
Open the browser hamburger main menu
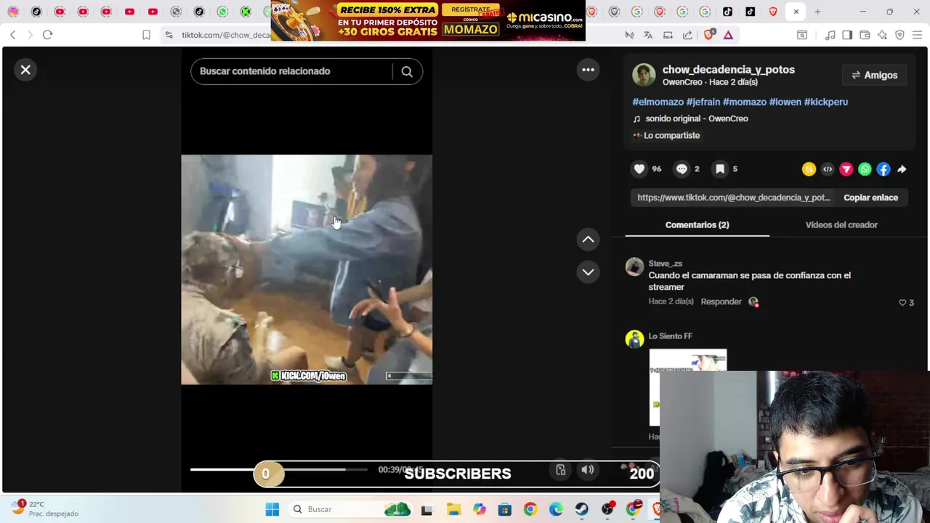coord(917,35)
